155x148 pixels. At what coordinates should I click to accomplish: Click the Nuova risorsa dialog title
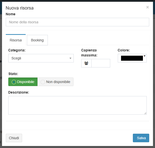coord(20,8)
